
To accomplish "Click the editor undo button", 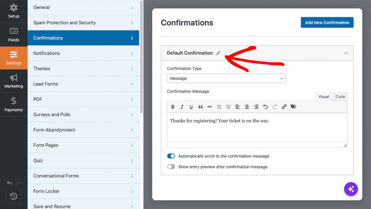I will coord(266,107).
